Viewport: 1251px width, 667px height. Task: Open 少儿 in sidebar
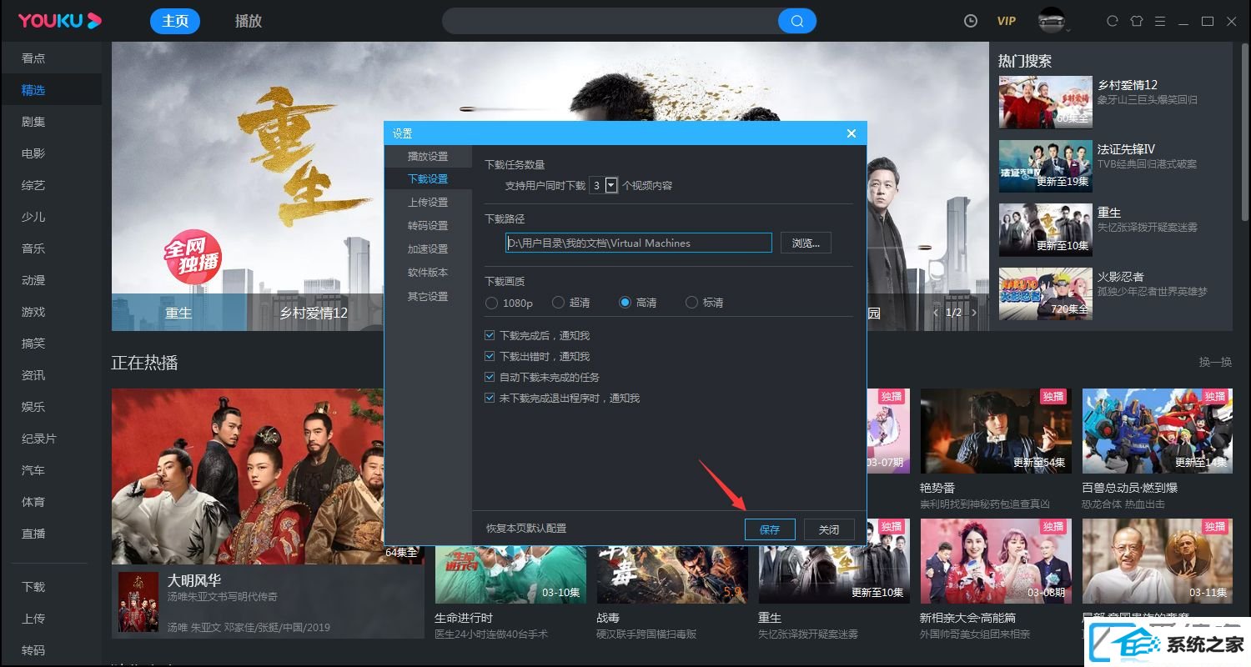coord(33,217)
